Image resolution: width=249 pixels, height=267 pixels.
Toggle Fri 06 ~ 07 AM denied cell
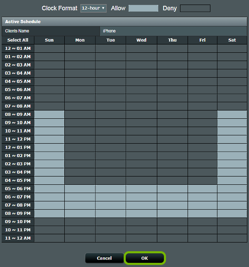tap(203, 98)
